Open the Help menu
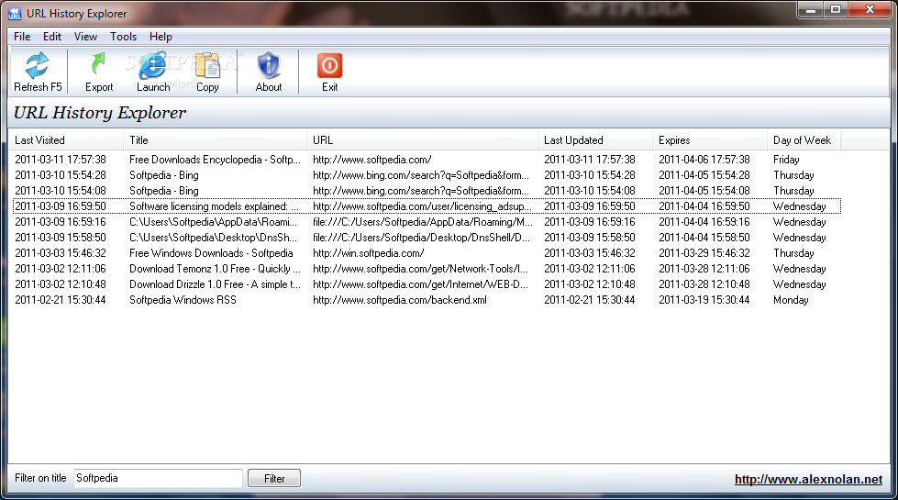This screenshot has width=898, height=500. [161, 37]
